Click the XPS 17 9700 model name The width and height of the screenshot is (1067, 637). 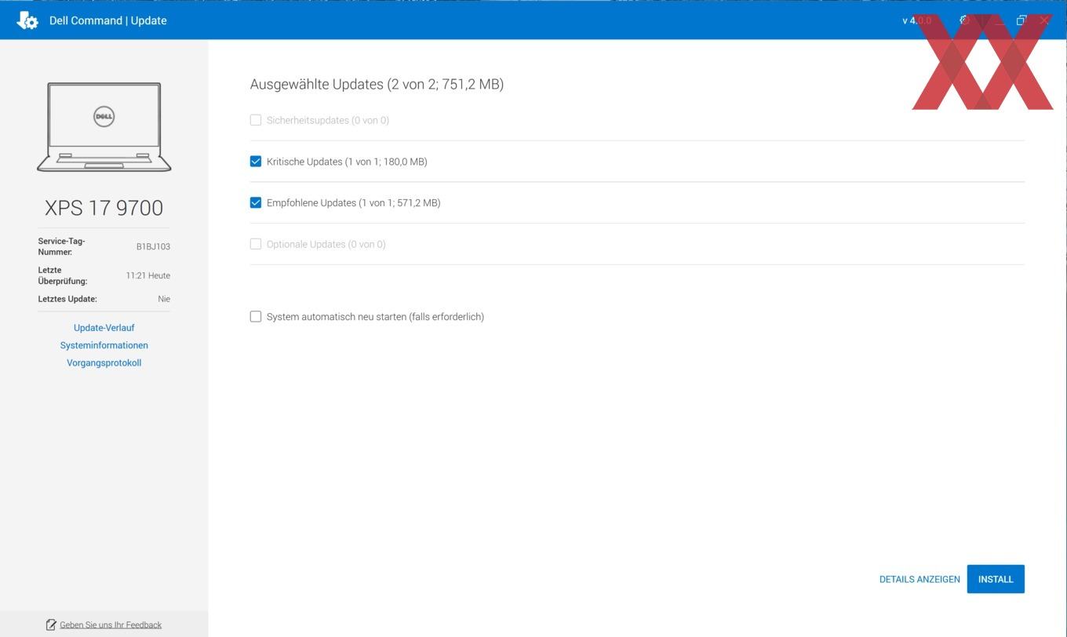[104, 208]
